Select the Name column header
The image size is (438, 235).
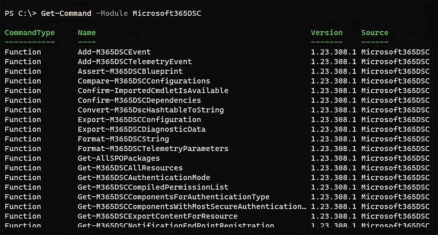pyautogui.click(x=87, y=33)
